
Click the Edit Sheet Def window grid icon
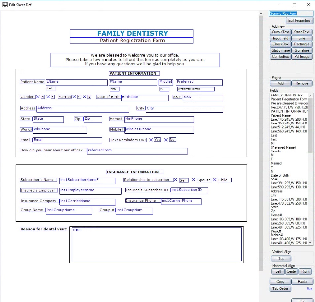(x=5, y=5)
